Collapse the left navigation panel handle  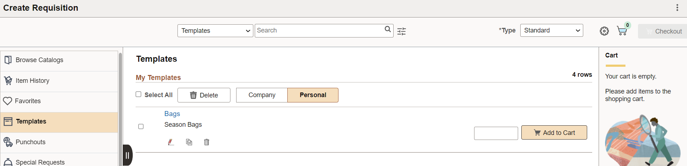tap(127, 155)
